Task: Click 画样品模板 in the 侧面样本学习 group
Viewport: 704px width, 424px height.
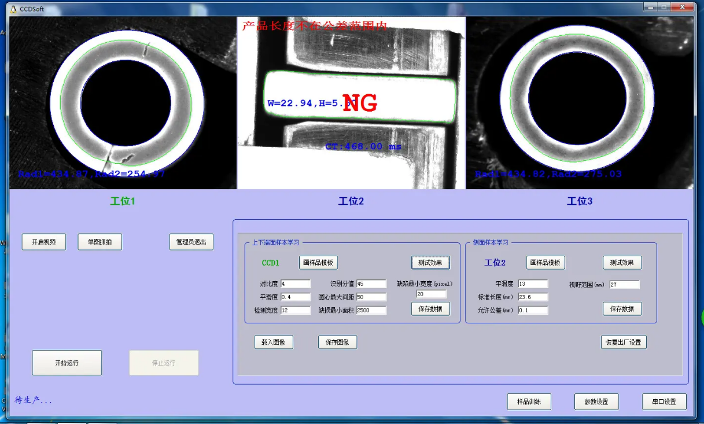Action: (545, 263)
